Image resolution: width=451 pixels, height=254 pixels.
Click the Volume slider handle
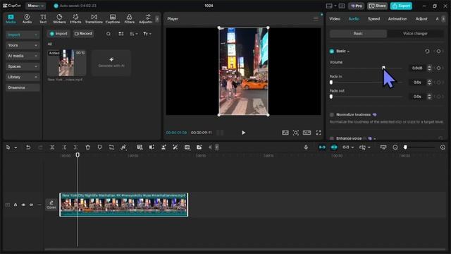383,68
